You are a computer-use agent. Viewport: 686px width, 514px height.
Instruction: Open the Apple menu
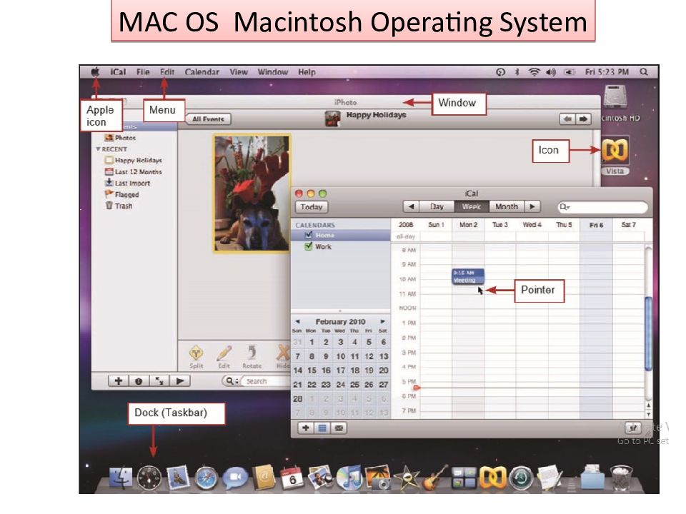tap(95, 71)
